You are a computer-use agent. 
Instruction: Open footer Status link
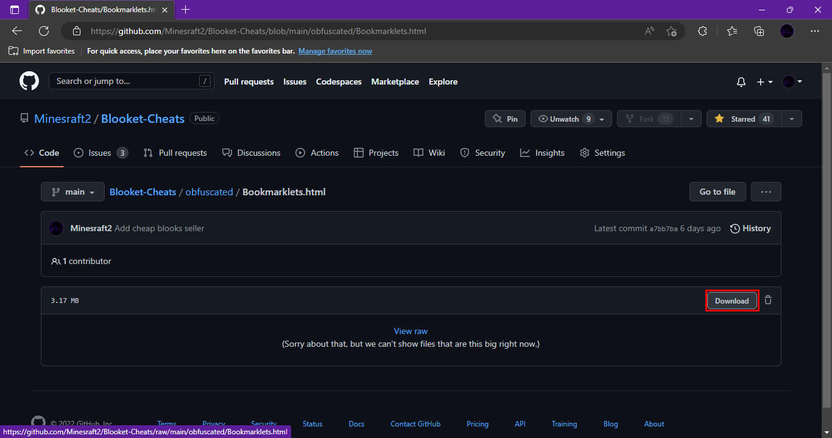[x=312, y=424]
